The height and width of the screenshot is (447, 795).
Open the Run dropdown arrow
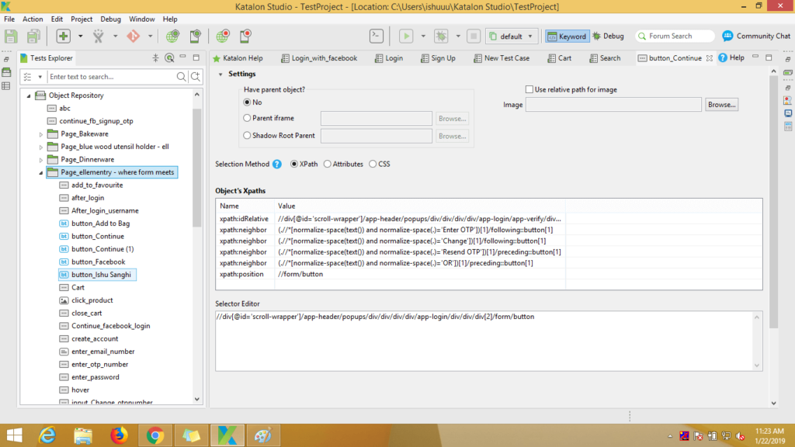click(x=423, y=36)
